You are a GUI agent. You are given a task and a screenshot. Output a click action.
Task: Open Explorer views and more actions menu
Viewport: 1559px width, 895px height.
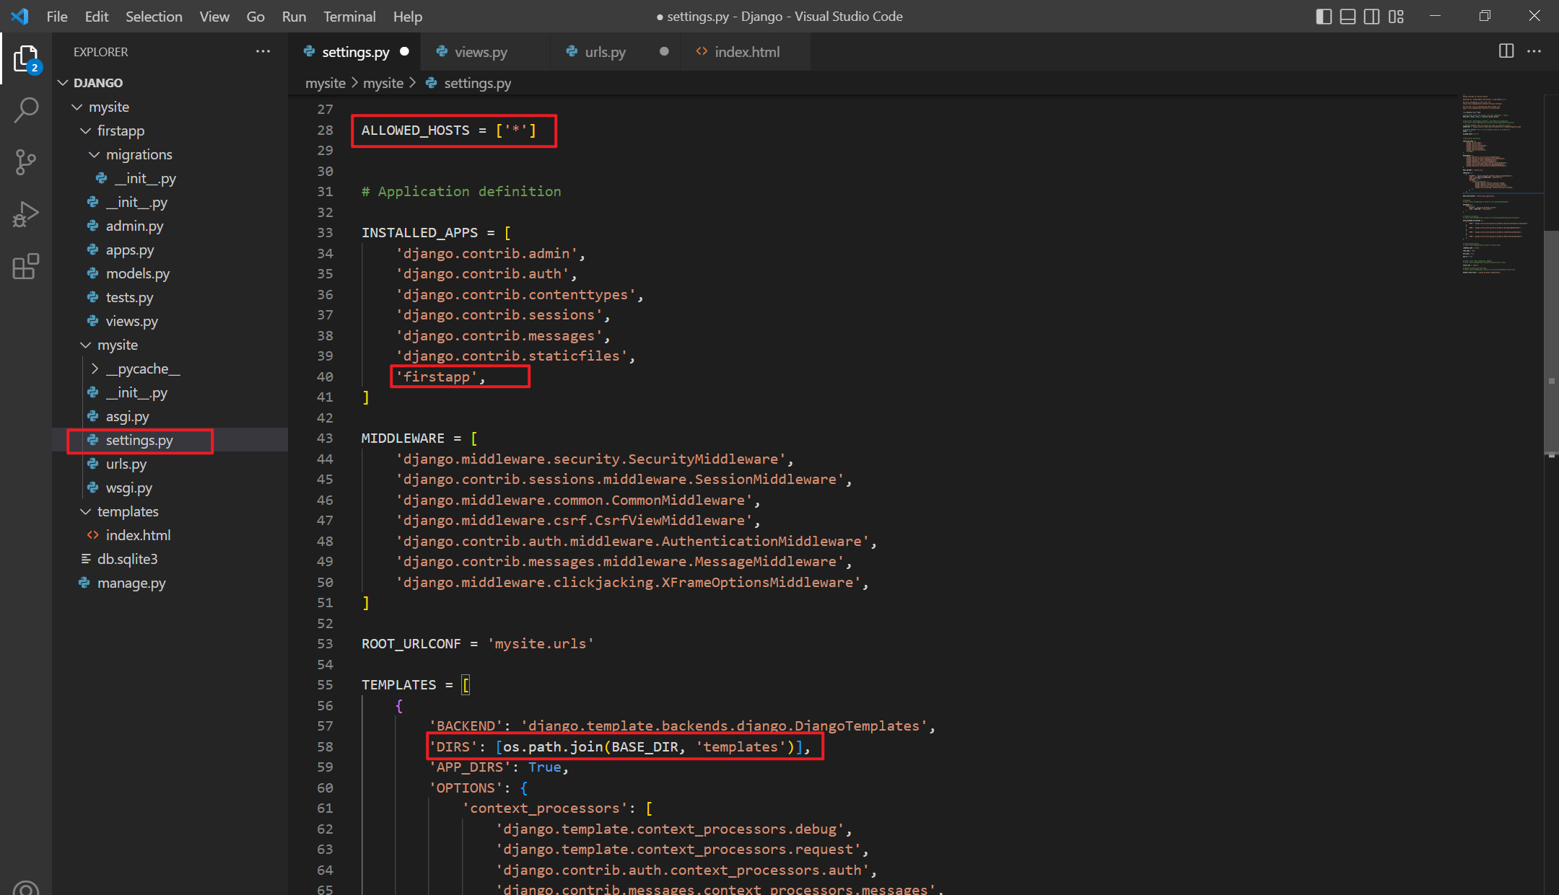click(263, 52)
